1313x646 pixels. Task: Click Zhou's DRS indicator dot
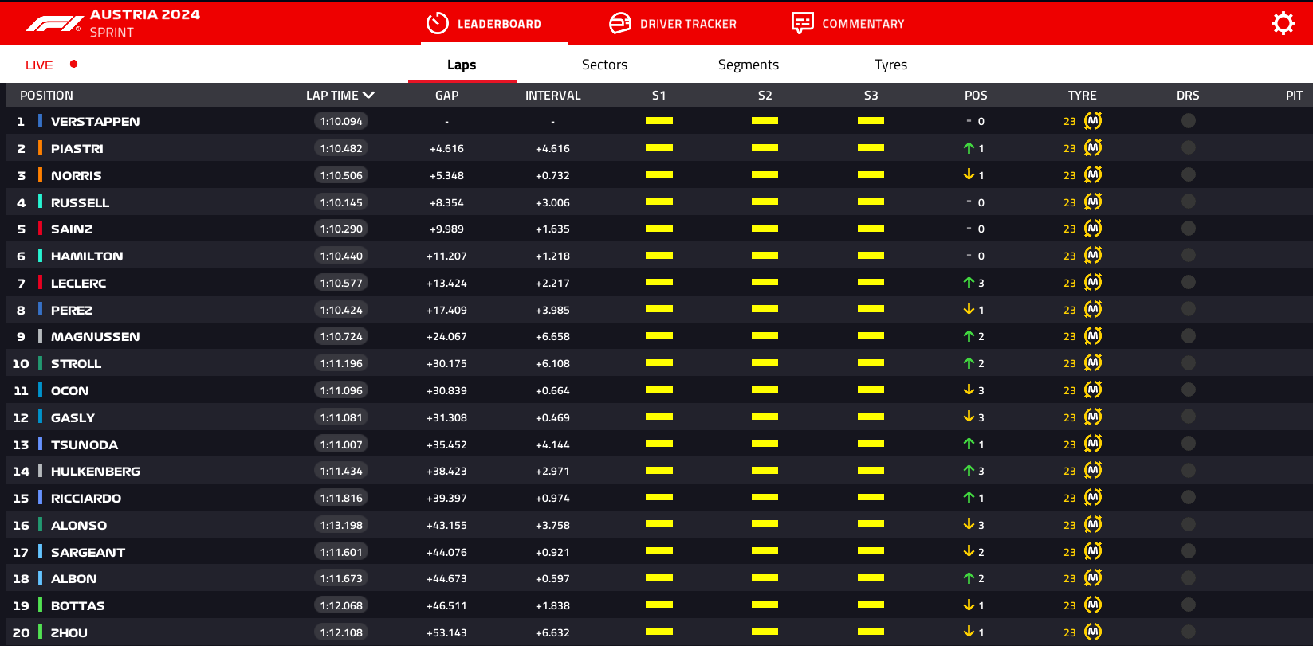click(1189, 632)
